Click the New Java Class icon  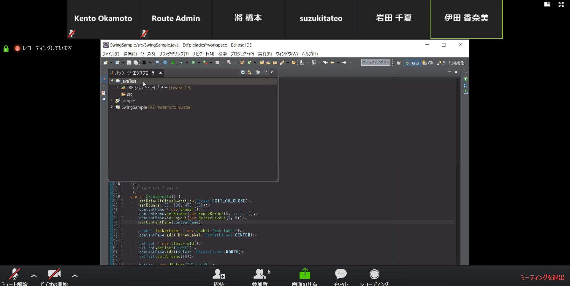[x=249, y=63]
